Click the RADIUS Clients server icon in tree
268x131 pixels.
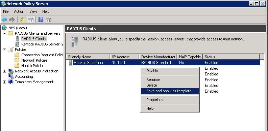[x=17, y=39]
